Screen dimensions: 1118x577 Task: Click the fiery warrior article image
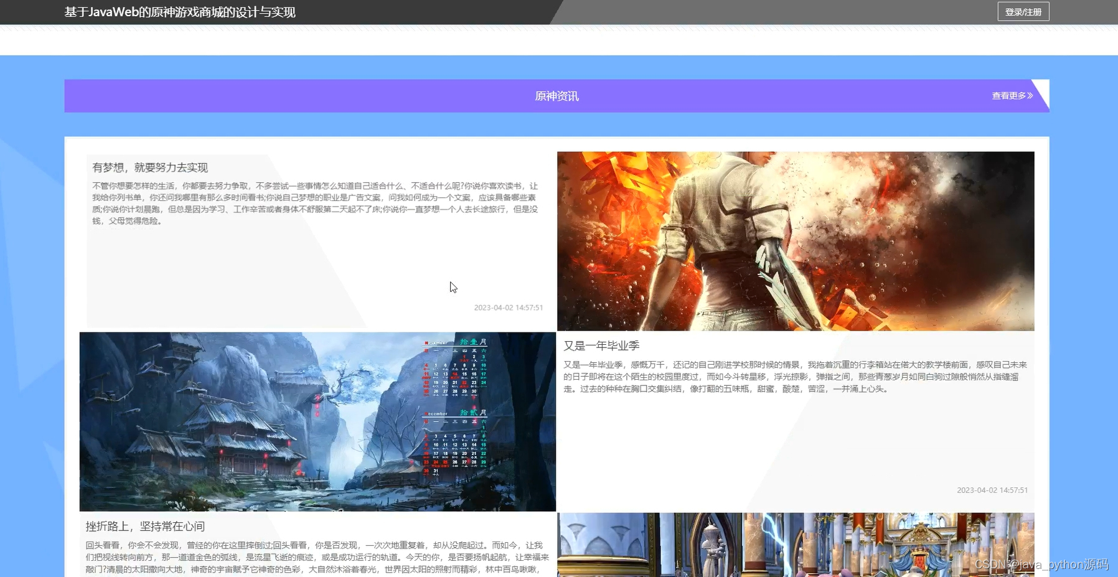(x=796, y=241)
